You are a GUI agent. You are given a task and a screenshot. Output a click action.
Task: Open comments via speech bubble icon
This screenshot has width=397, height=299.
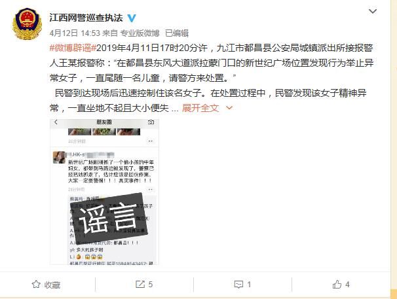coord(238,285)
